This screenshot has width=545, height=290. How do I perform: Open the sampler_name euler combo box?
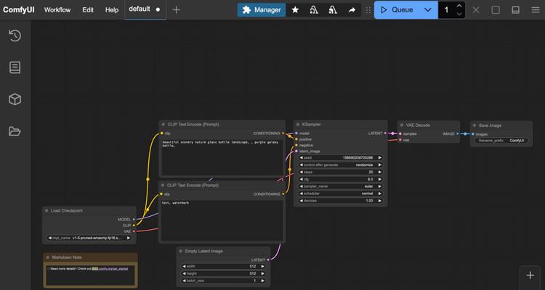pyautogui.click(x=341, y=186)
